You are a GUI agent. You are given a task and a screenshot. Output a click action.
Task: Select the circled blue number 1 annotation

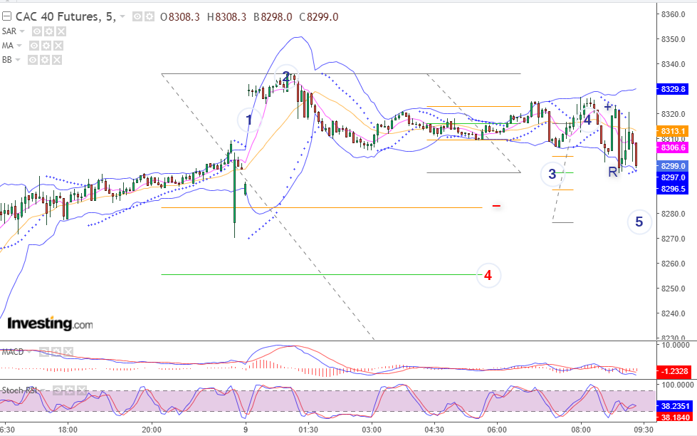[x=249, y=120]
